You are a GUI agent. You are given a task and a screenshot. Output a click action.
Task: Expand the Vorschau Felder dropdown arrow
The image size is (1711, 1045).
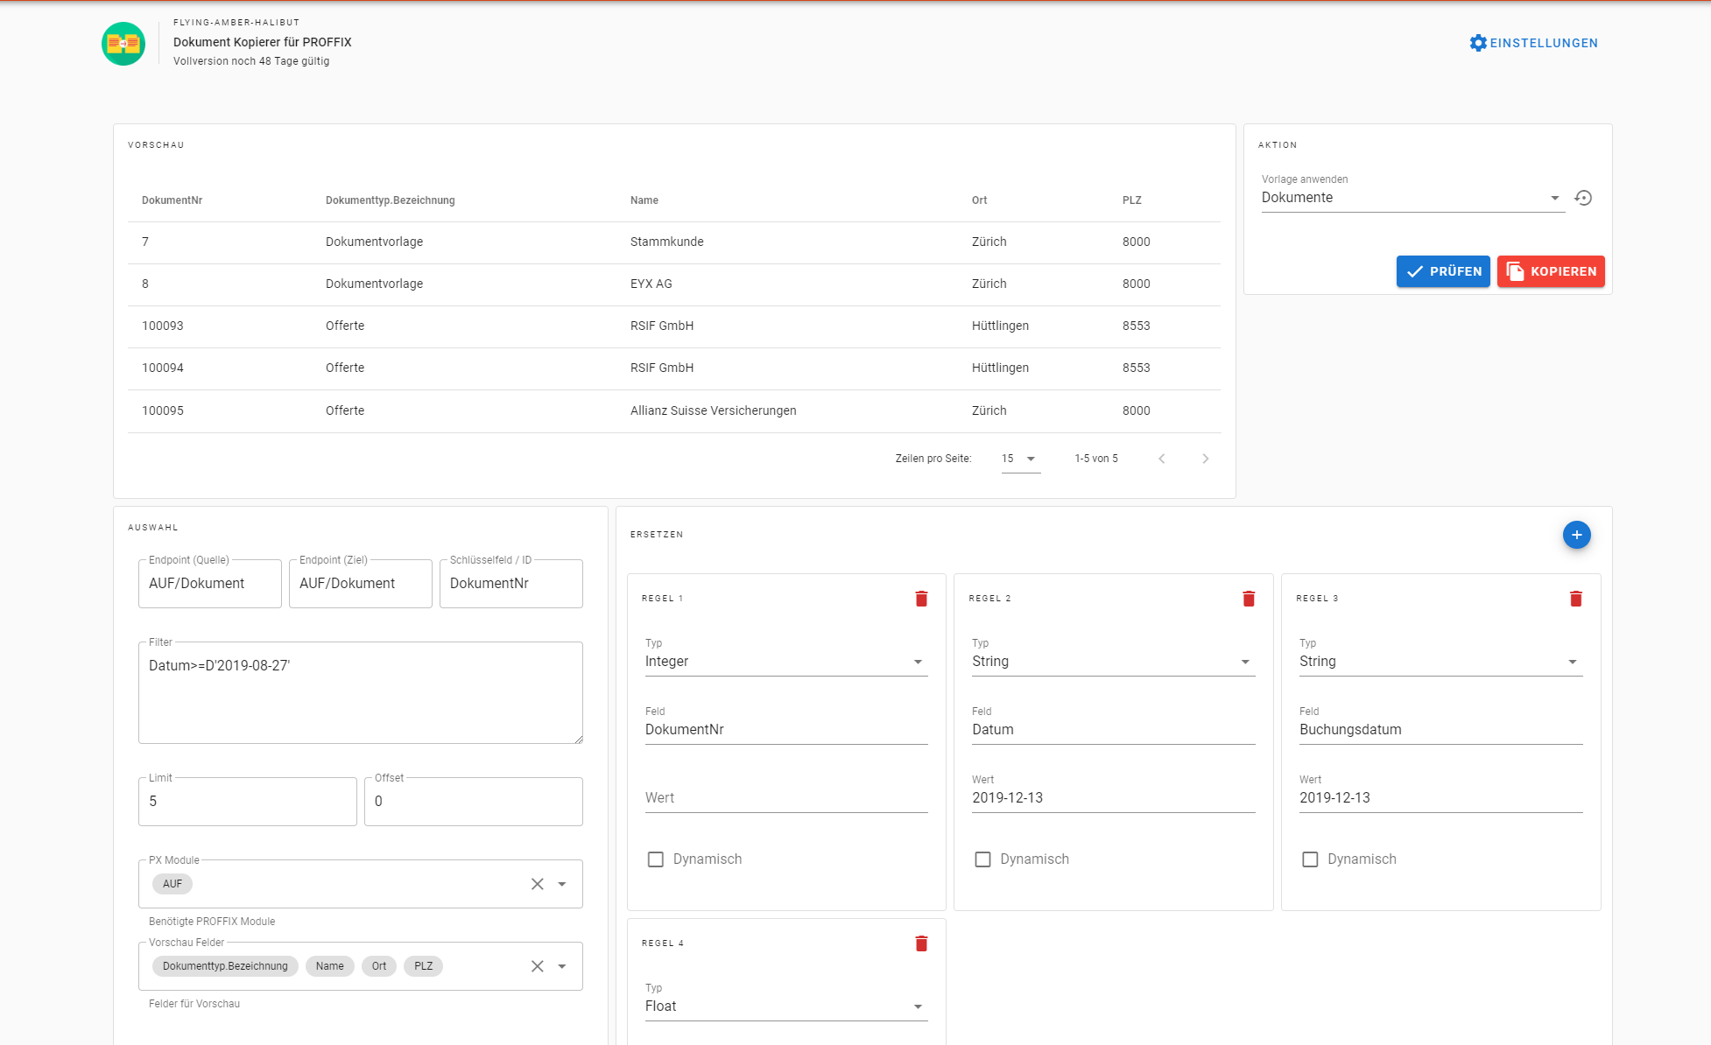click(562, 966)
